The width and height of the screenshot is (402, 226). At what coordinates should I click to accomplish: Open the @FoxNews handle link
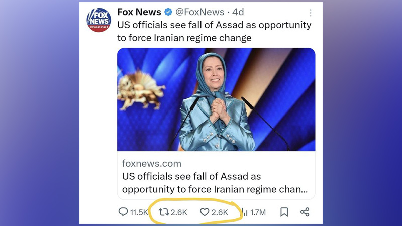(x=199, y=12)
